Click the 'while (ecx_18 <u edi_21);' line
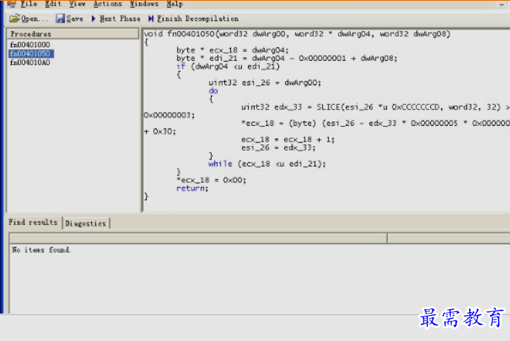The height and width of the screenshot is (341, 510). click(266, 164)
